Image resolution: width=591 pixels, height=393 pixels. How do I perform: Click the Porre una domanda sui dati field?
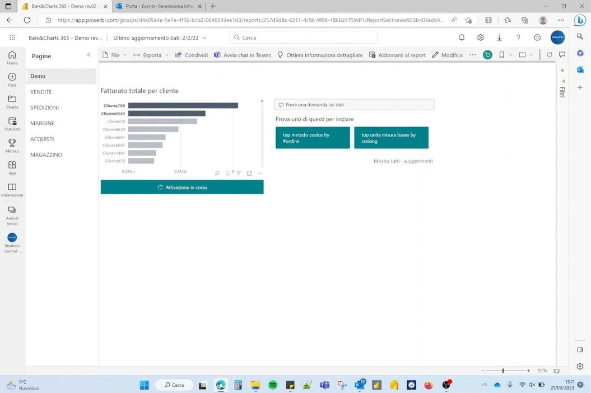tap(354, 105)
